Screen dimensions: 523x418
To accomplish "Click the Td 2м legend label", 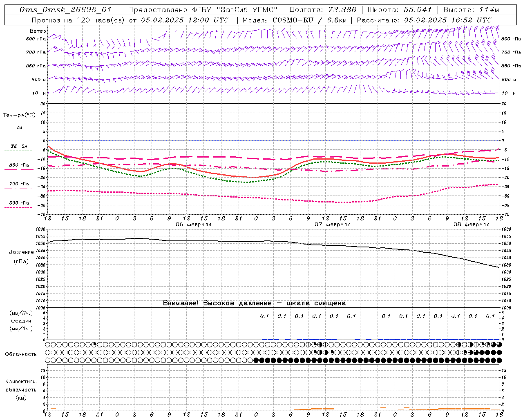I will (x=19, y=146).
